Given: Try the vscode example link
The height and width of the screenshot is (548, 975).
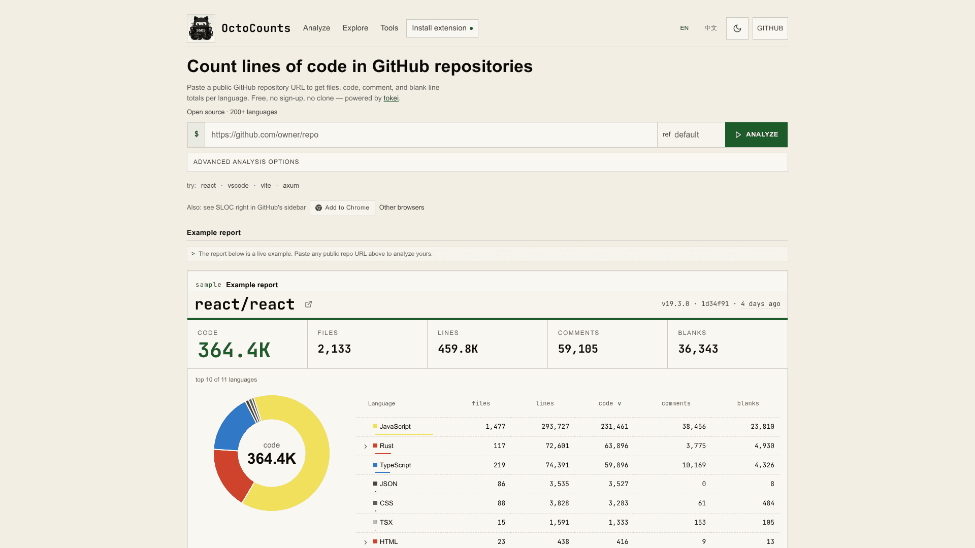Looking at the screenshot, I should coord(238,186).
